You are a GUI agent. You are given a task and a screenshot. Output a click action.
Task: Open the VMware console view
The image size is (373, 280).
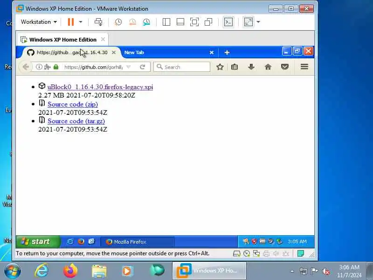[x=228, y=22]
